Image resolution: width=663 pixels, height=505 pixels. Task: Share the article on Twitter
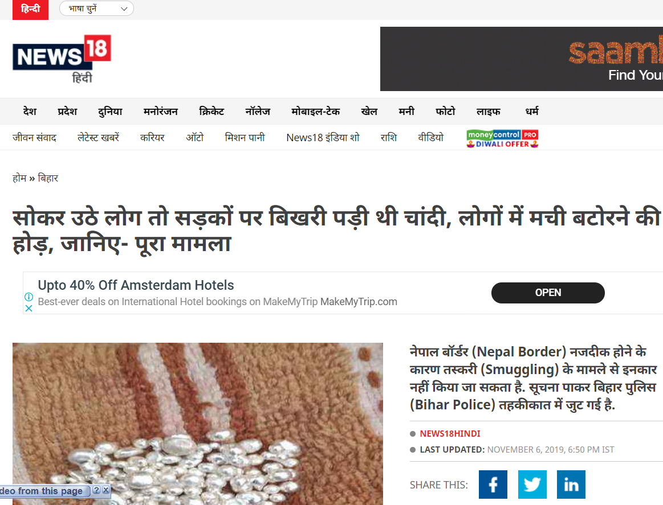pos(532,485)
